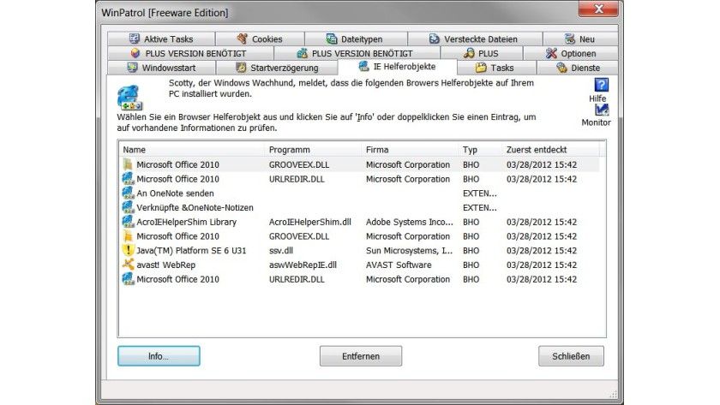Open the Dateitypen tab

click(x=356, y=39)
